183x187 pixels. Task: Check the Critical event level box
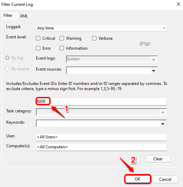click(x=38, y=38)
